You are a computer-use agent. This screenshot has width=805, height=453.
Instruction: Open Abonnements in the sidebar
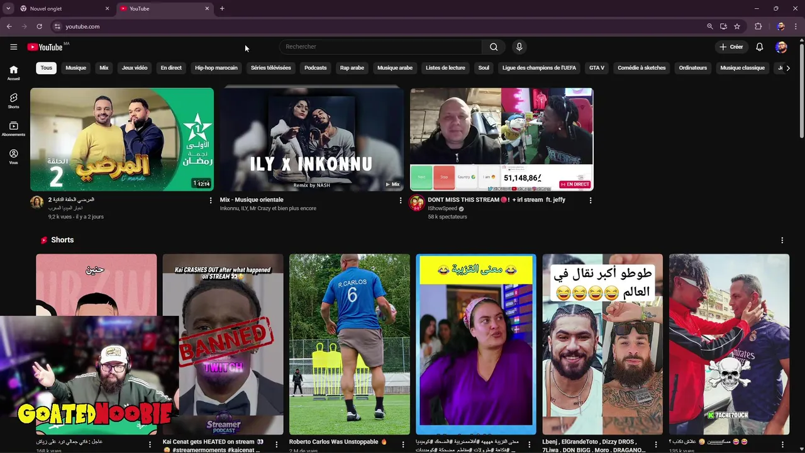13,129
